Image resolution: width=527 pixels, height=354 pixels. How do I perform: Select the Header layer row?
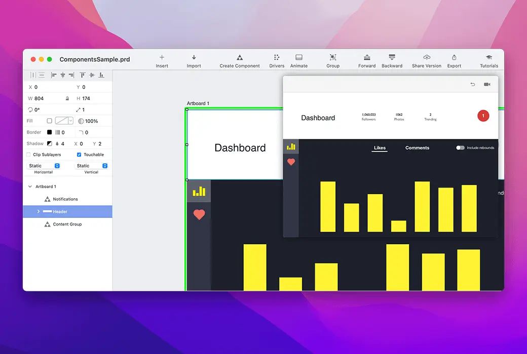[x=67, y=211]
